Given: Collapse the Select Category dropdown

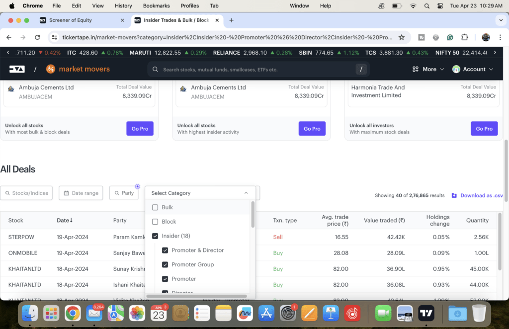Looking at the screenshot, I should coord(246,193).
